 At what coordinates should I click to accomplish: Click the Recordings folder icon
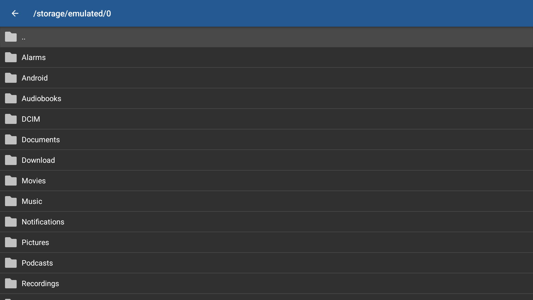(x=11, y=284)
